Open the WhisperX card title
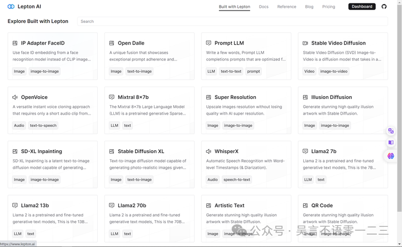Viewport: 402px width, 247px height. (226, 151)
